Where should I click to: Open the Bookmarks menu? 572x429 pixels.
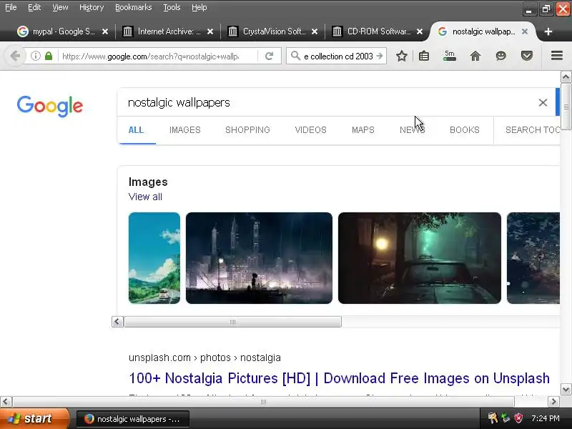click(x=133, y=7)
